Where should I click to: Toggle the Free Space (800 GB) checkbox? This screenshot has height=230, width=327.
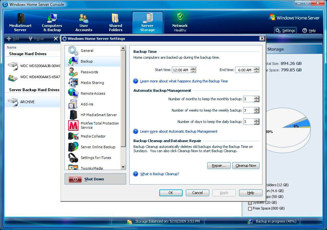[250, 208]
